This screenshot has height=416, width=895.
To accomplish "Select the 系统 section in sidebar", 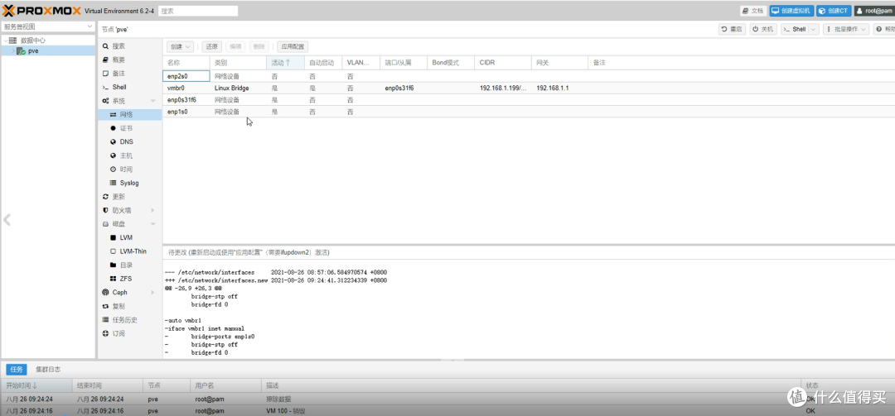I will coord(119,101).
